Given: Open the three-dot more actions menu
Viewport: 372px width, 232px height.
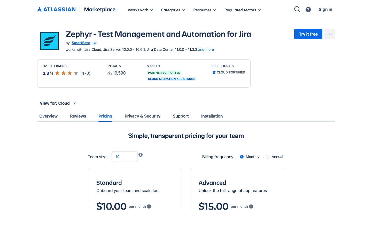Looking at the screenshot, I should click(329, 34).
